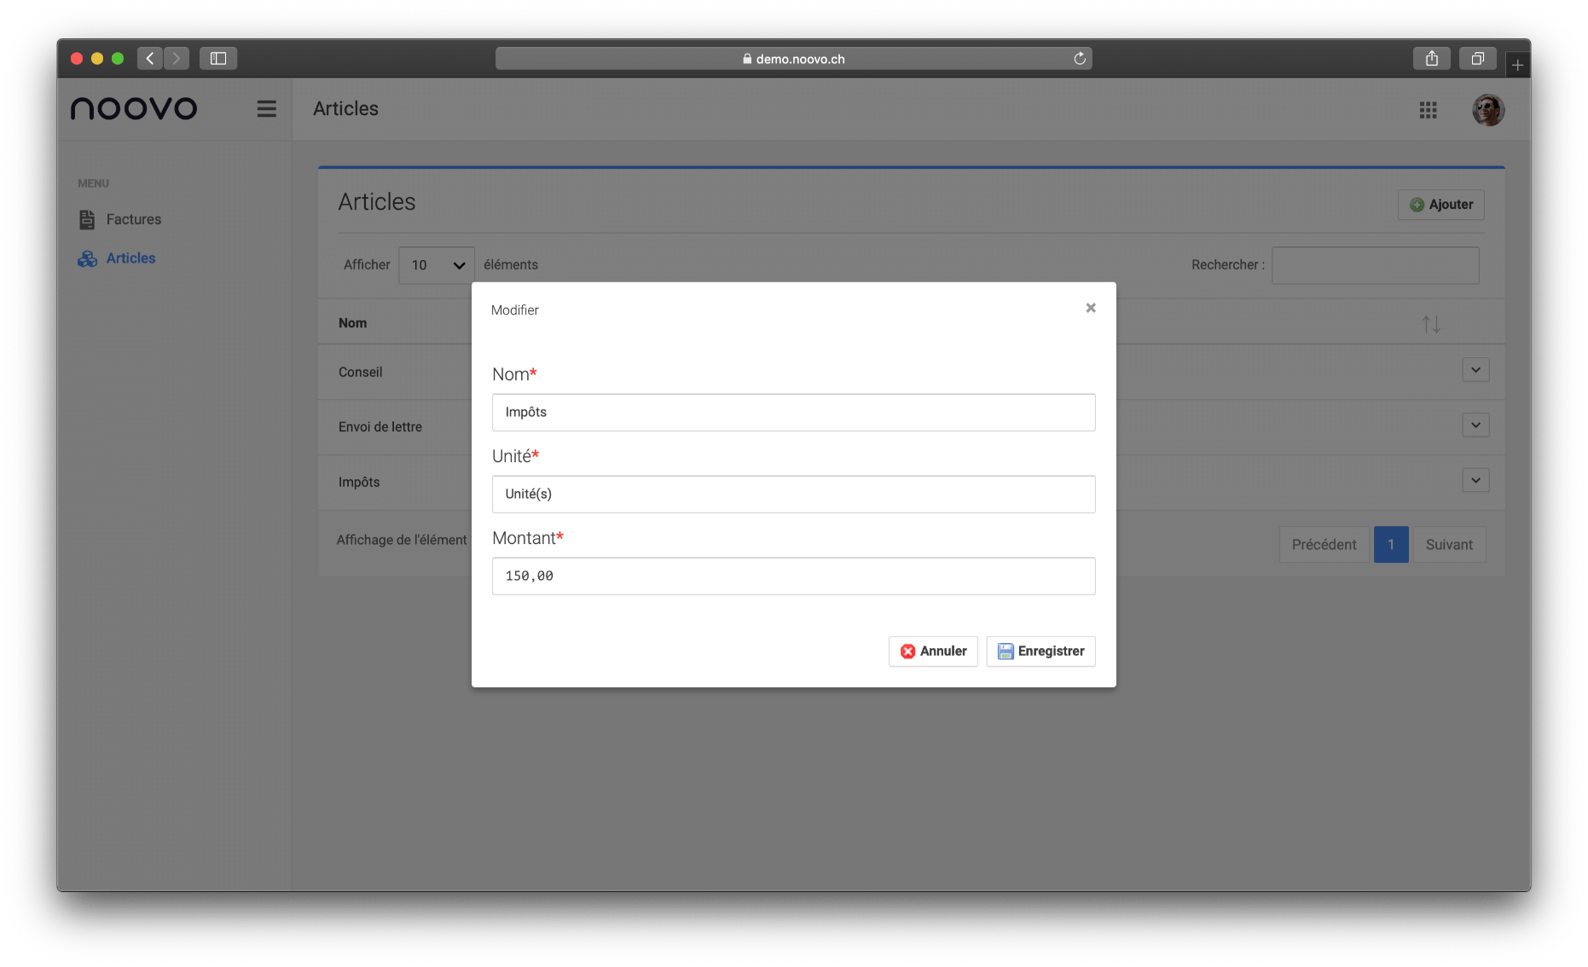Close the Modifier dialog with X
The image size is (1588, 967).
pos(1090,308)
